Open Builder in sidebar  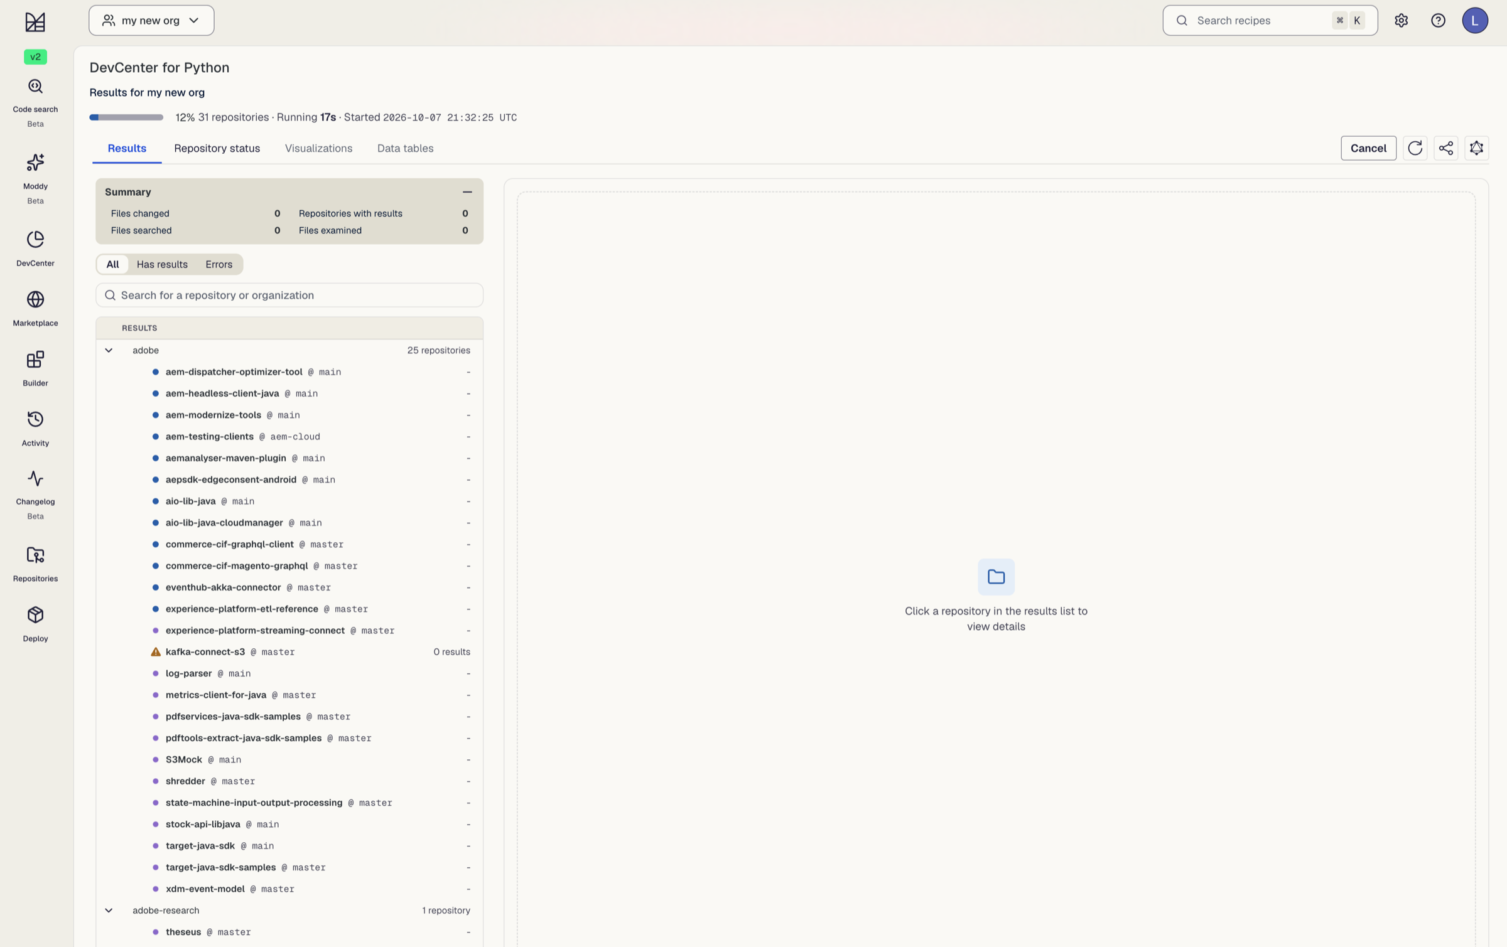[35, 368]
